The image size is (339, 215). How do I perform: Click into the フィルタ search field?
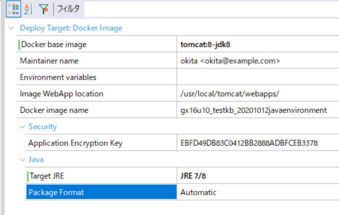coord(211,9)
